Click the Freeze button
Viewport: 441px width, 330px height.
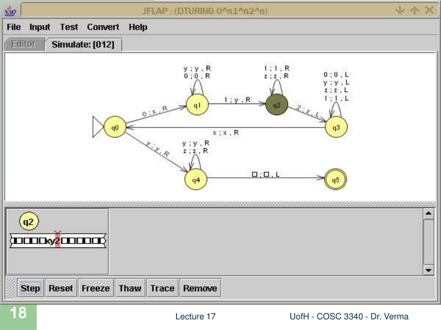(x=96, y=288)
